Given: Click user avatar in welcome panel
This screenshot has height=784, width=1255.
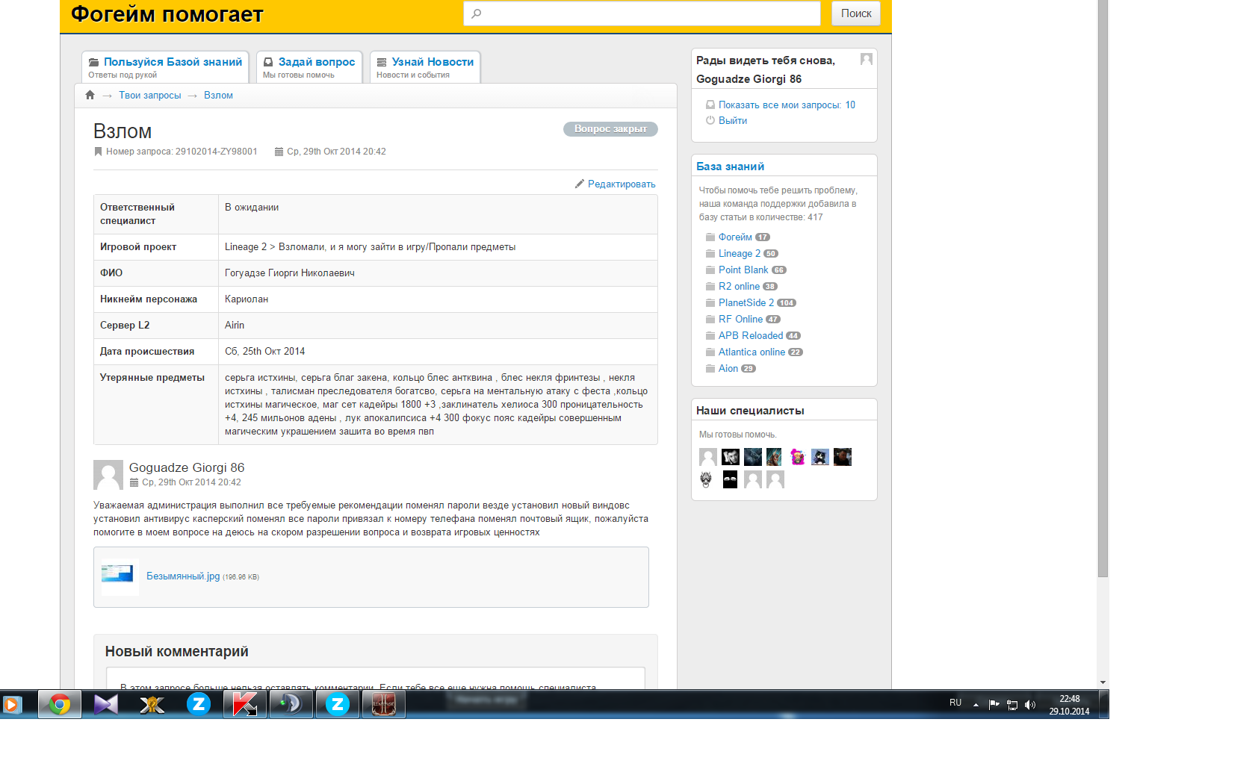Looking at the screenshot, I should (867, 59).
